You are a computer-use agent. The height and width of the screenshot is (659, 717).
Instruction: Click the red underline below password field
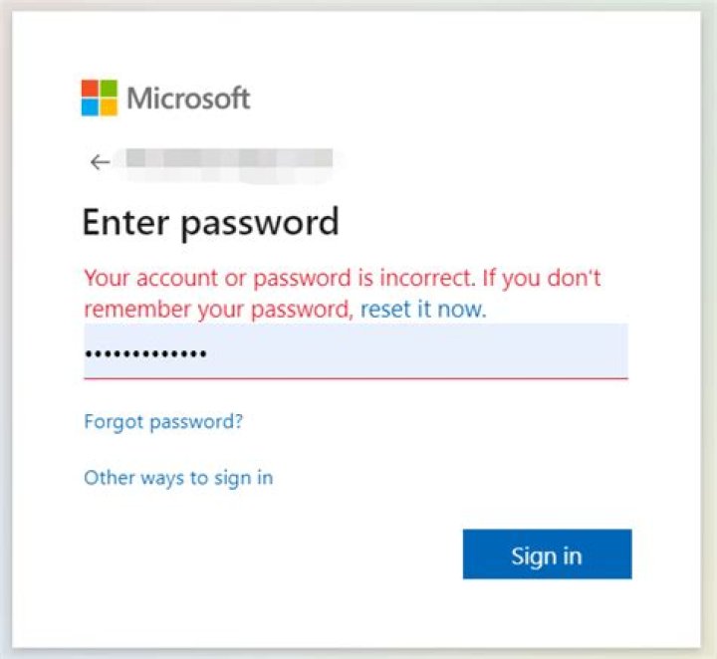pyautogui.click(x=356, y=378)
